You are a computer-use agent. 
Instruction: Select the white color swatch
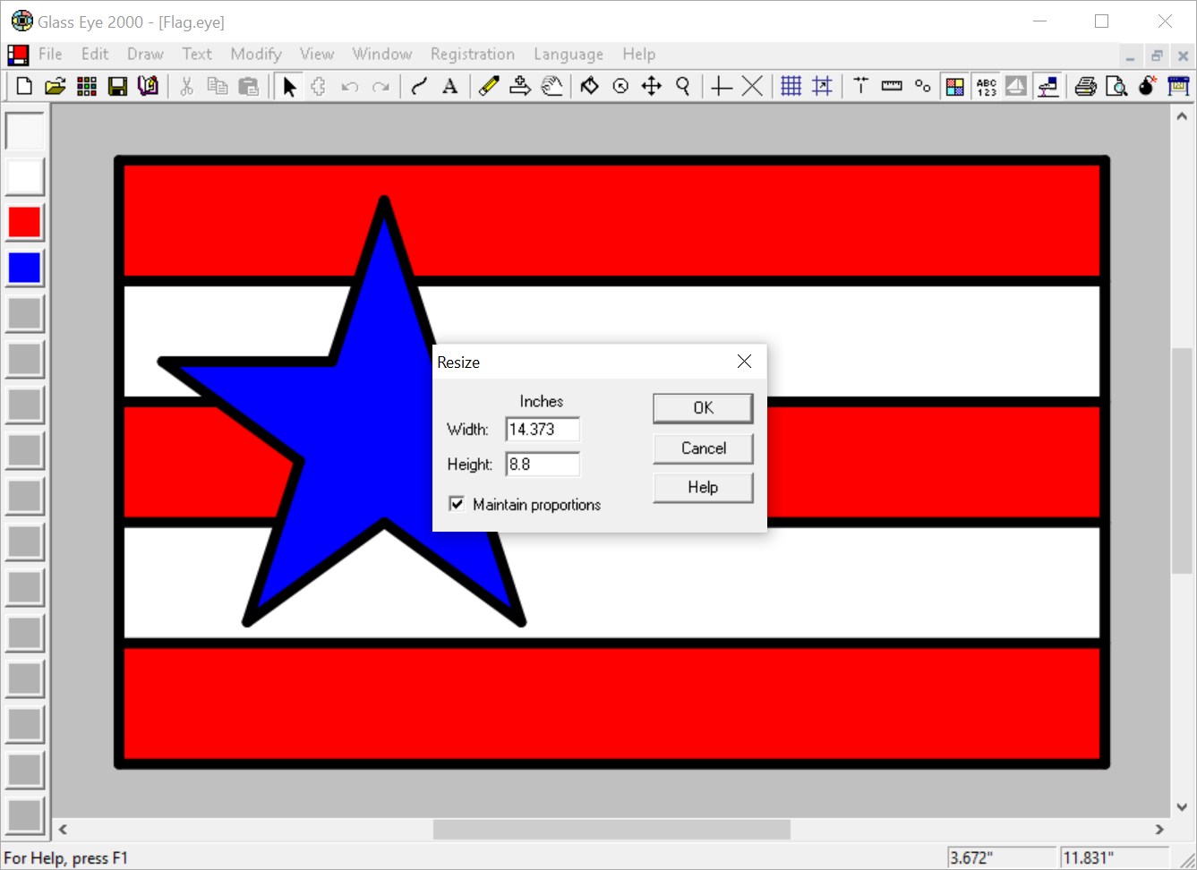point(25,176)
